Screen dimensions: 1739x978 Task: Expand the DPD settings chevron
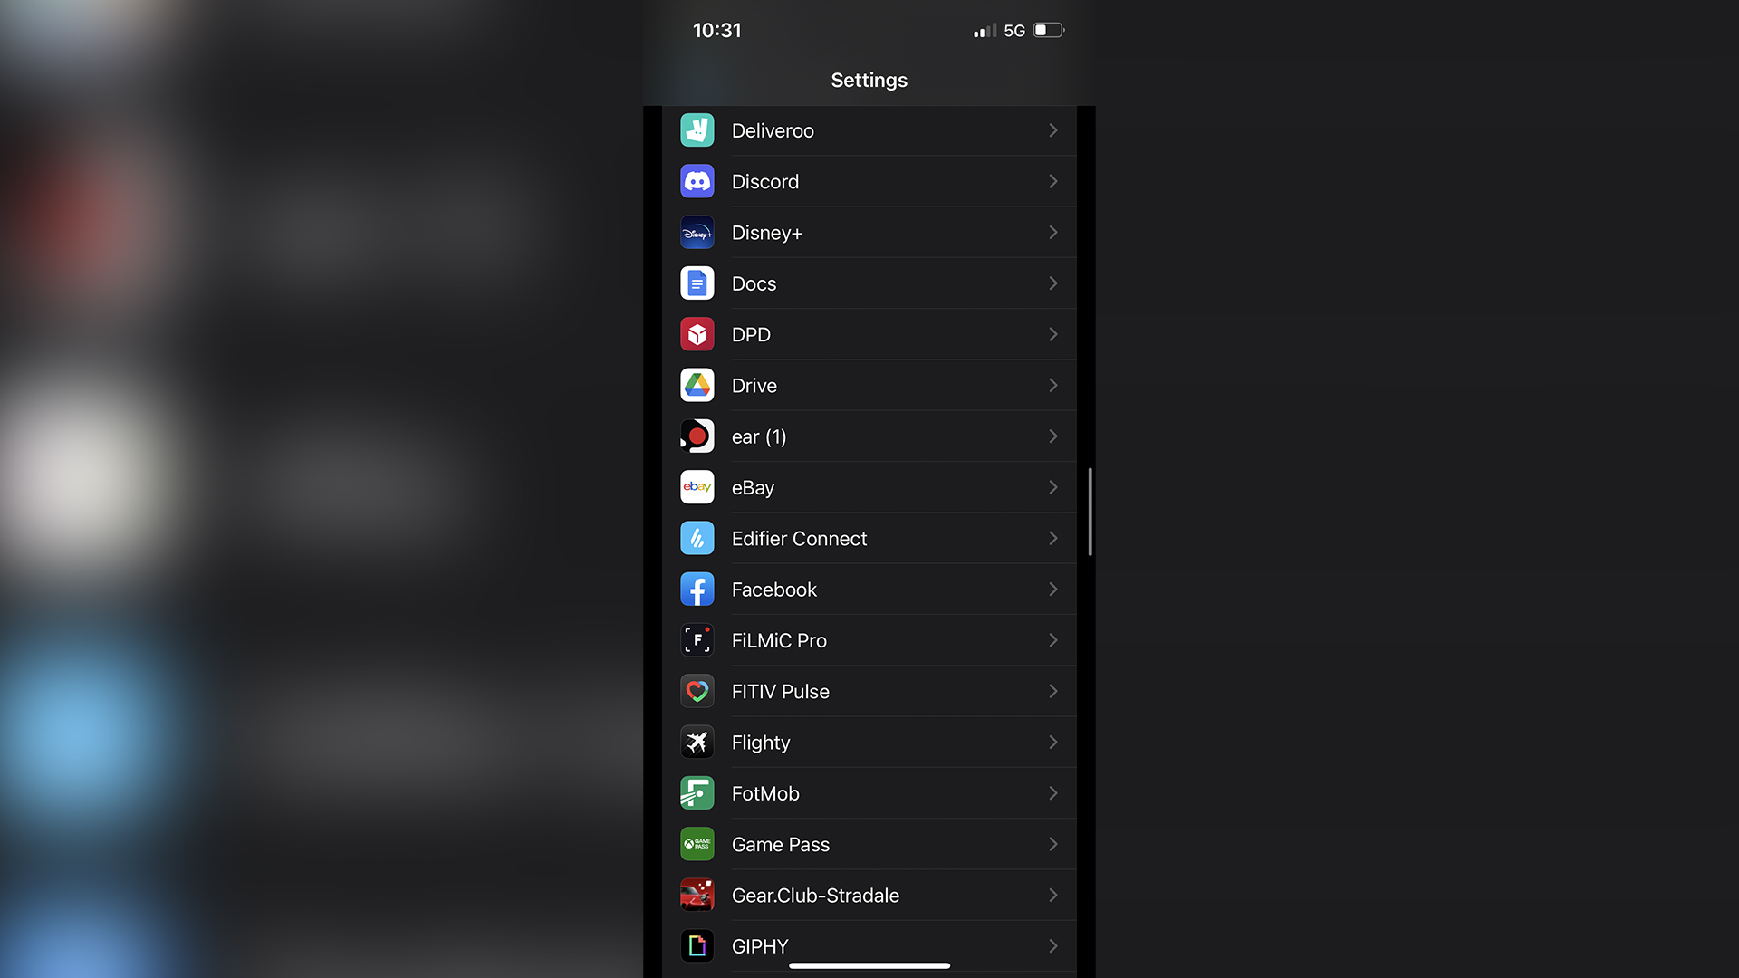[x=1052, y=334]
